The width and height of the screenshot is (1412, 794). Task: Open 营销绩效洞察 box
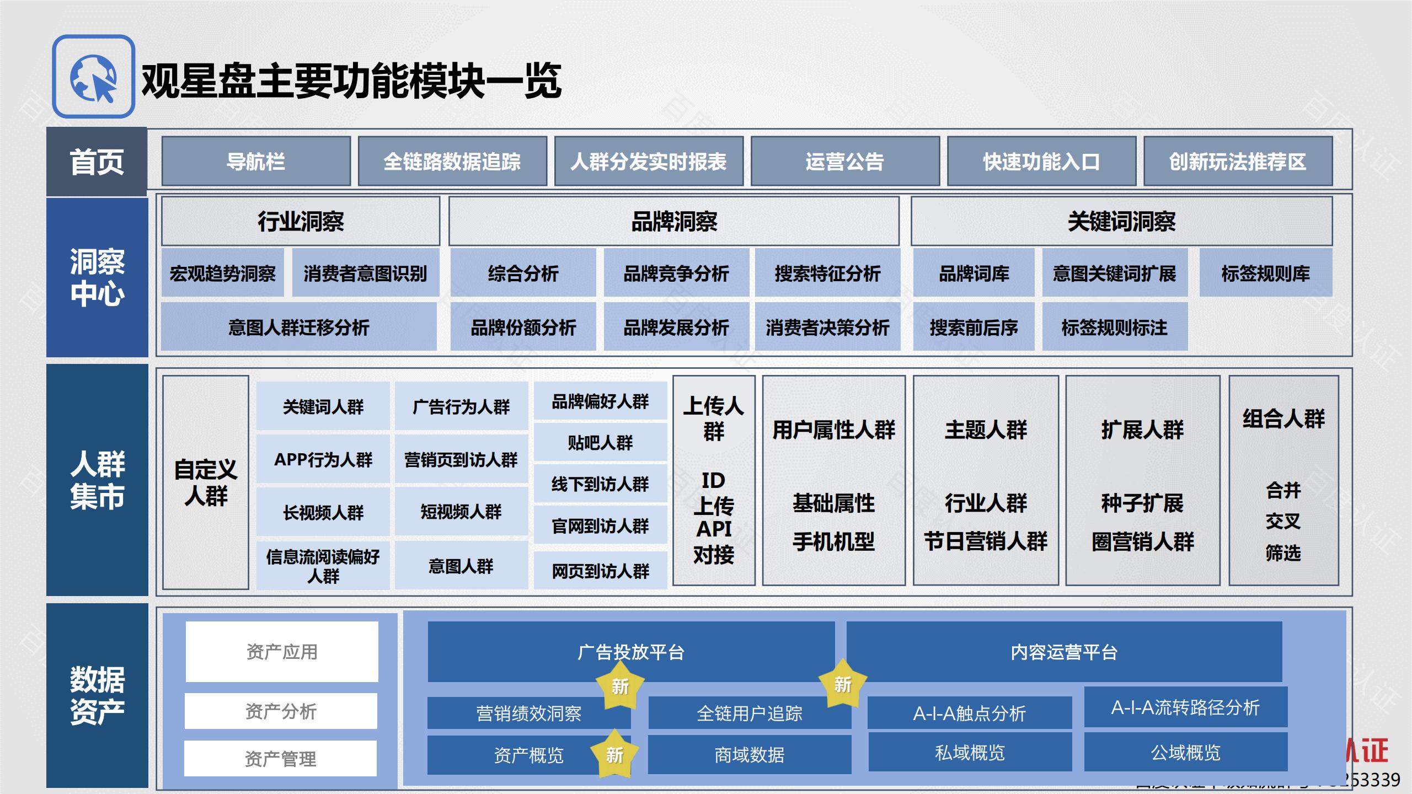pyautogui.click(x=528, y=713)
